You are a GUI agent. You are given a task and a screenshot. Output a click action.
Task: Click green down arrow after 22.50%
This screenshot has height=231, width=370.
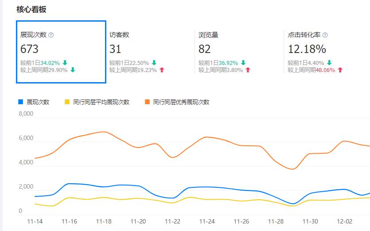(154, 63)
